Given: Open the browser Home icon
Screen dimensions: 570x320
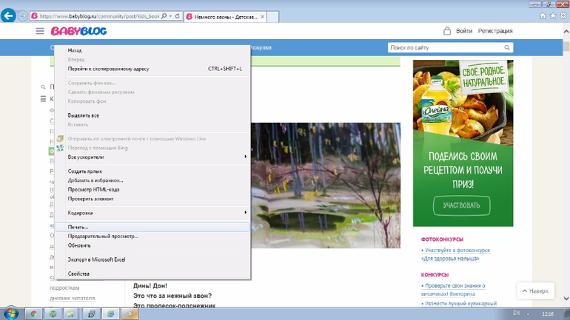Looking at the screenshot, I should 543,16.
